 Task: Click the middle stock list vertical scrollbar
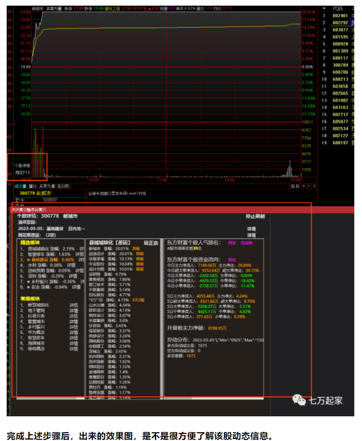coord(162,319)
